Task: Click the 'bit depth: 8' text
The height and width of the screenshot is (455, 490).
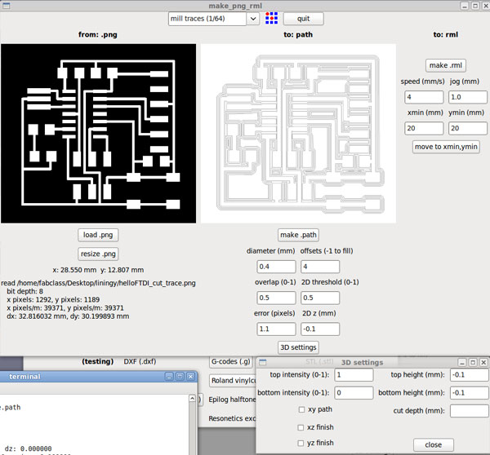Action: [24, 291]
